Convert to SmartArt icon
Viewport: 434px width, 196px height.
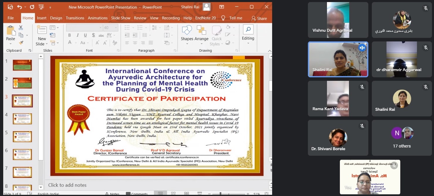[x=167, y=43]
